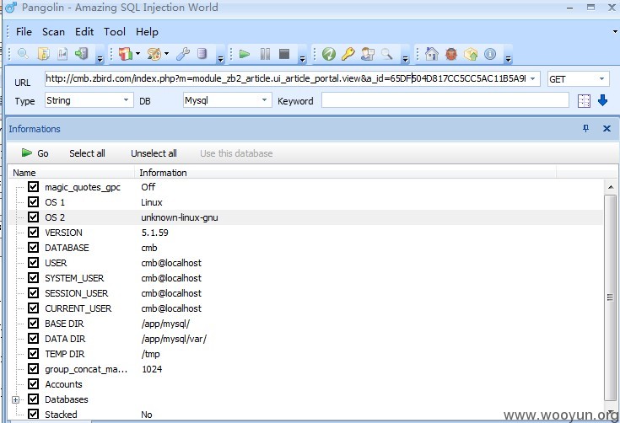Open the Scan menu
Screen dimensions: 620x423
(x=53, y=31)
